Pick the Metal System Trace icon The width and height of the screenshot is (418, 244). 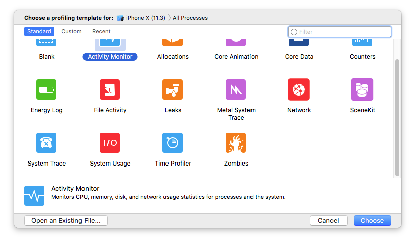click(236, 90)
